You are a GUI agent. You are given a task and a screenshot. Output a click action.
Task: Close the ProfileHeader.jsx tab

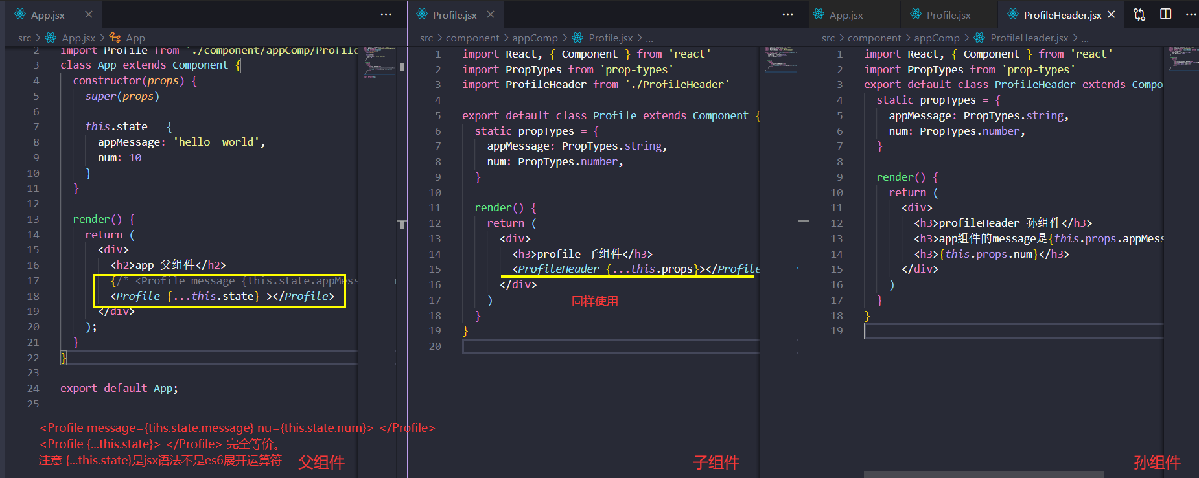pyautogui.click(x=1112, y=14)
